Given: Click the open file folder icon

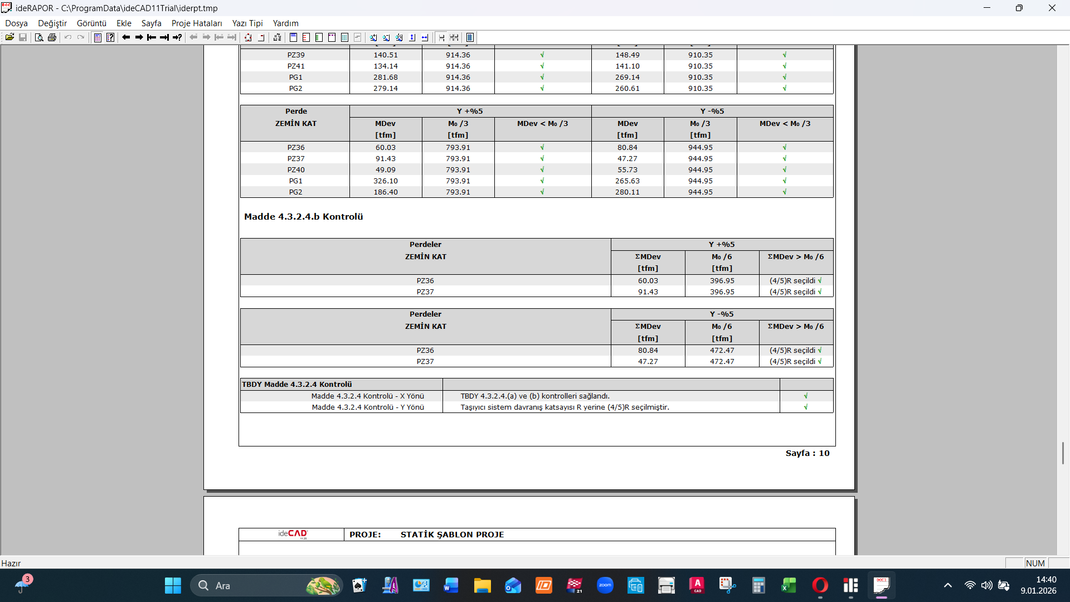Looking at the screenshot, I should 9,37.
